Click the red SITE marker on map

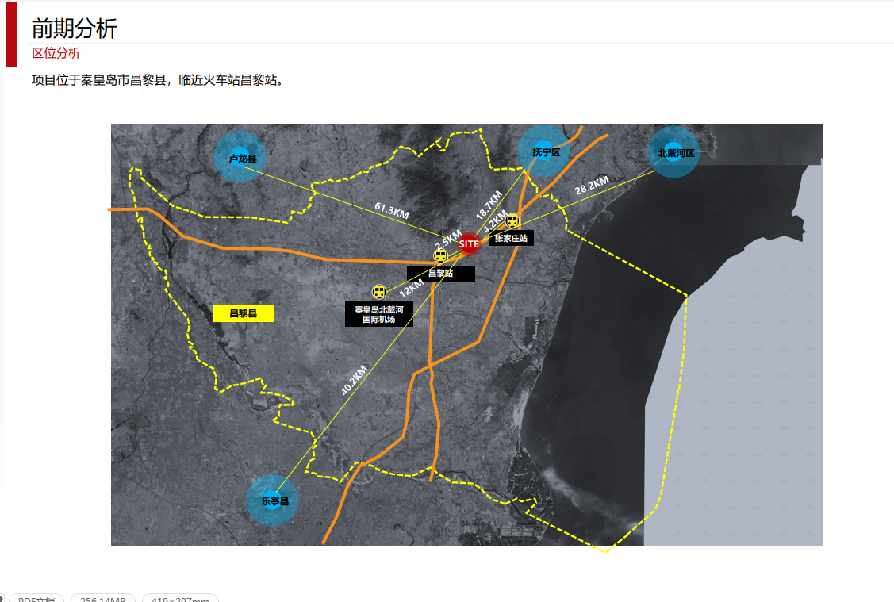(469, 243)
